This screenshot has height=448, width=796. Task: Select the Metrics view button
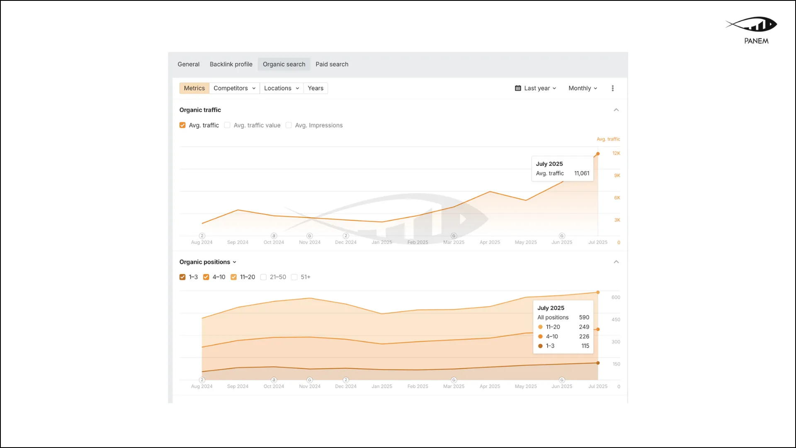[194, 88]
